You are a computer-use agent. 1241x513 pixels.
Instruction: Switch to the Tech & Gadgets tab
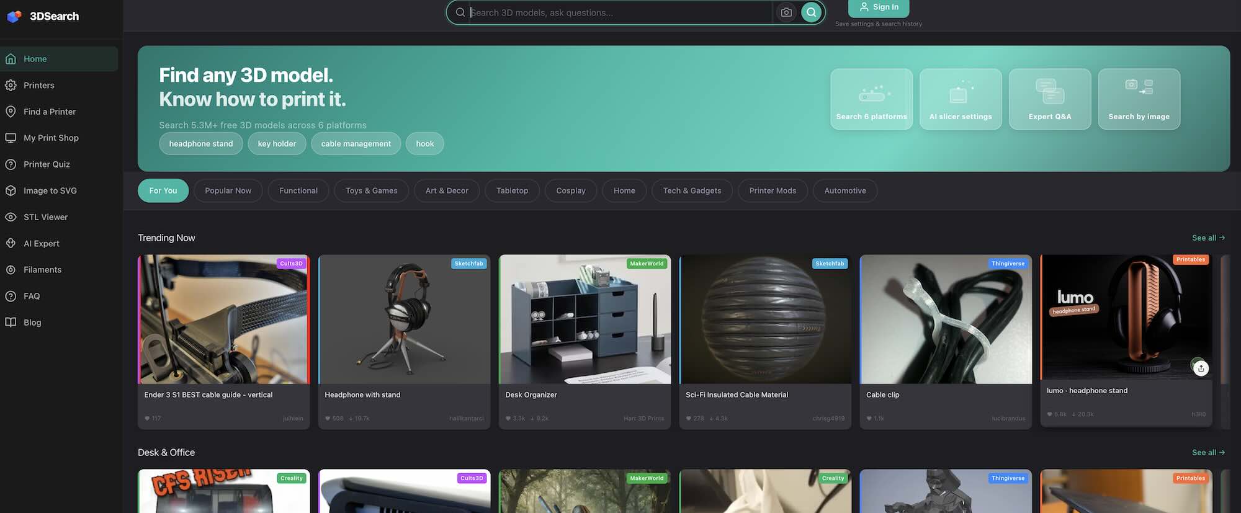point(691,191)
